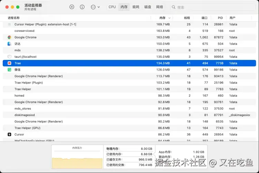This screenshot has width=259, height=173.
Task: Focus the 搜索 search field
Action: tap(213, 7)
